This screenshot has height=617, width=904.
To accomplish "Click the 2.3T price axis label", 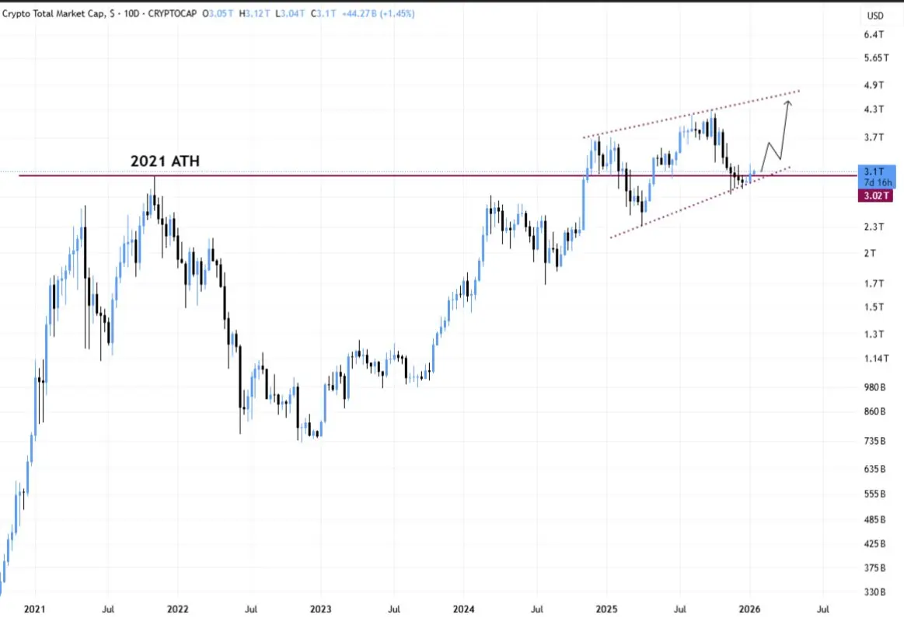I will 874,227.
